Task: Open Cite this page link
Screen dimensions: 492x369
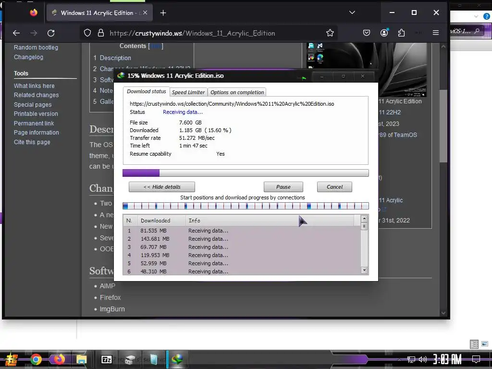Action: pos(32,142)
